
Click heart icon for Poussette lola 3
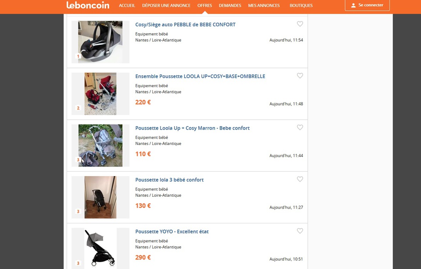[300, 179]
